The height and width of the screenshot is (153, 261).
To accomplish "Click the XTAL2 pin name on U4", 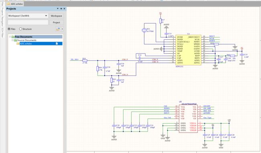I will (180, 44).
